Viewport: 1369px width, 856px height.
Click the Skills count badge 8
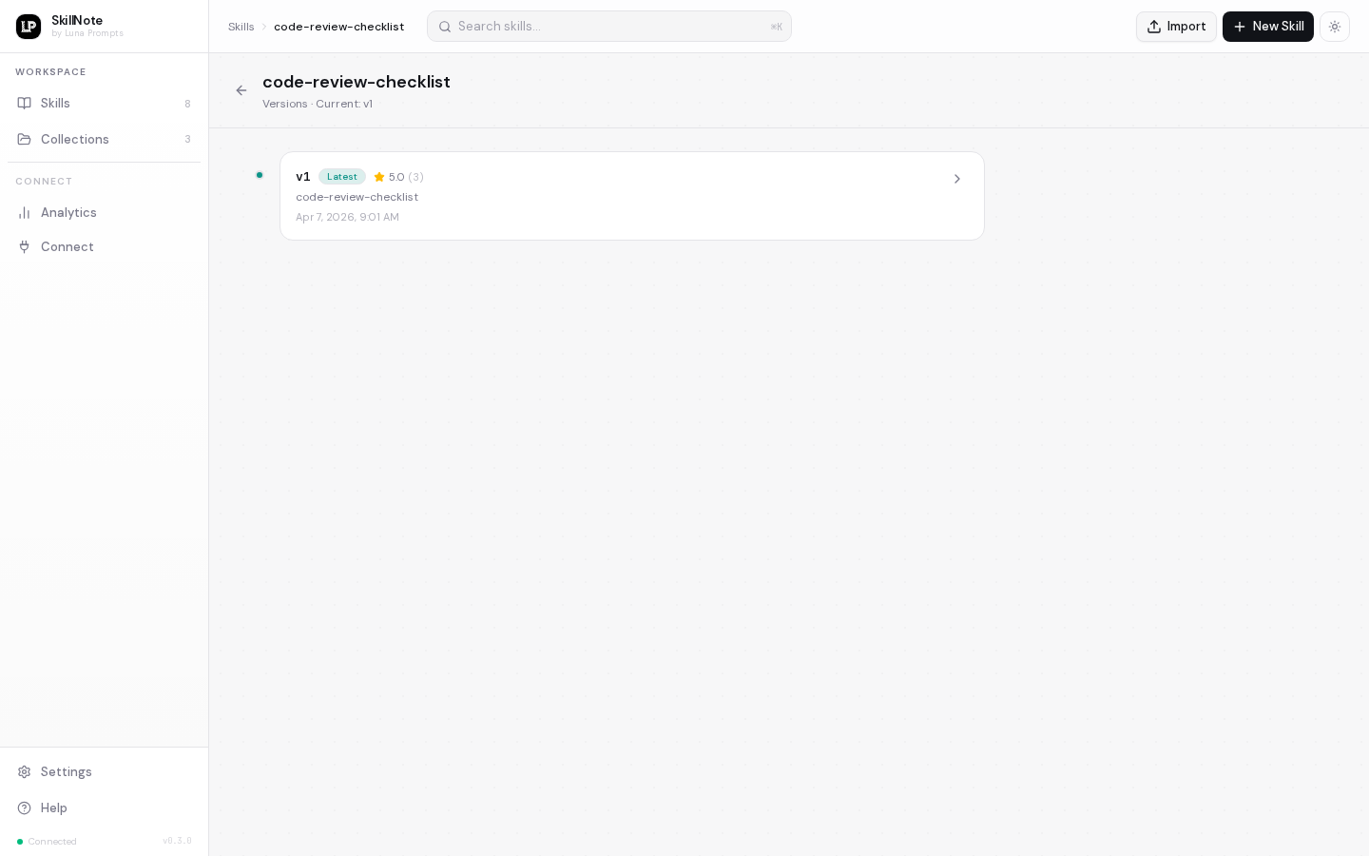(187, 104)
